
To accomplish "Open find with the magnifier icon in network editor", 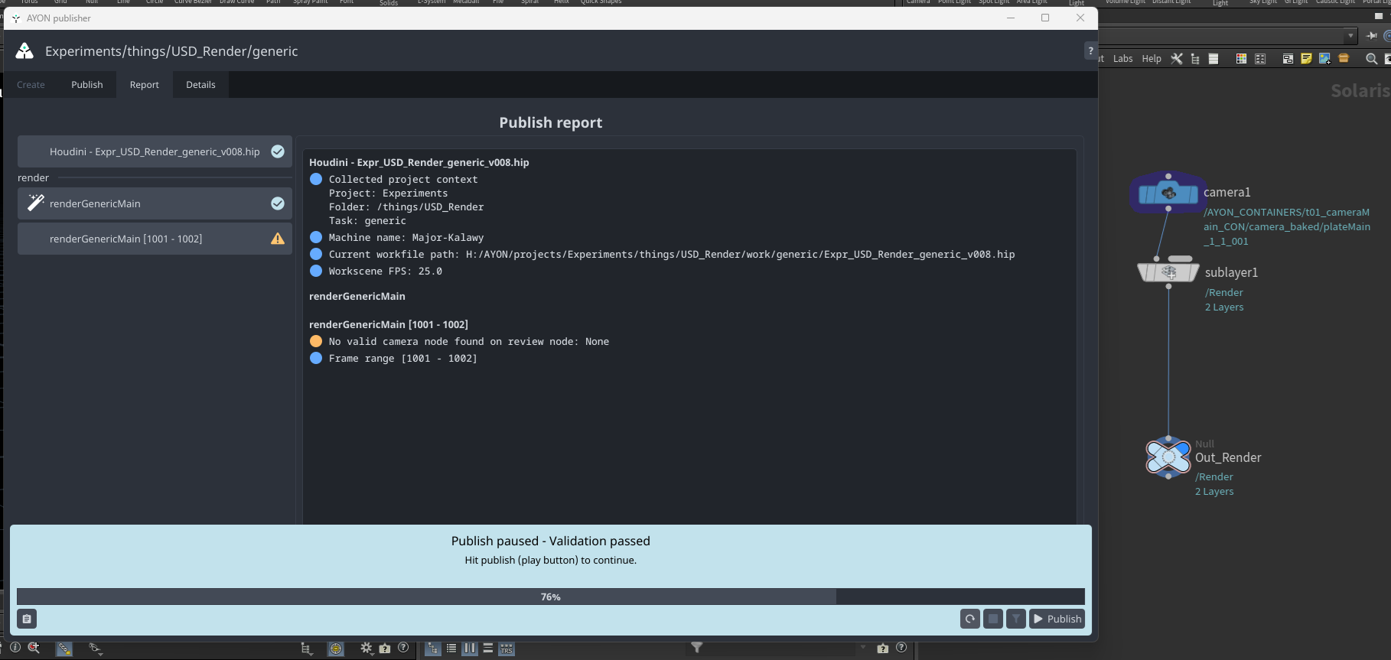I will click(x=1371, y=59).
